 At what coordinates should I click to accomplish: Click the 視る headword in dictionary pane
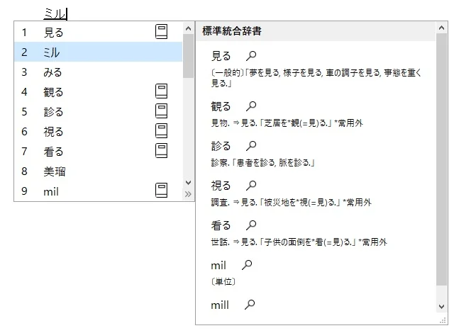click(221, 186)
